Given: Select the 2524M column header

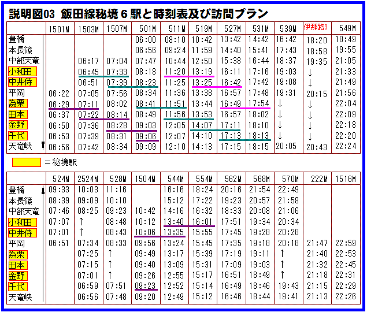Looking at the screenshot, I should pyautogui.click(x=88, y=179).
